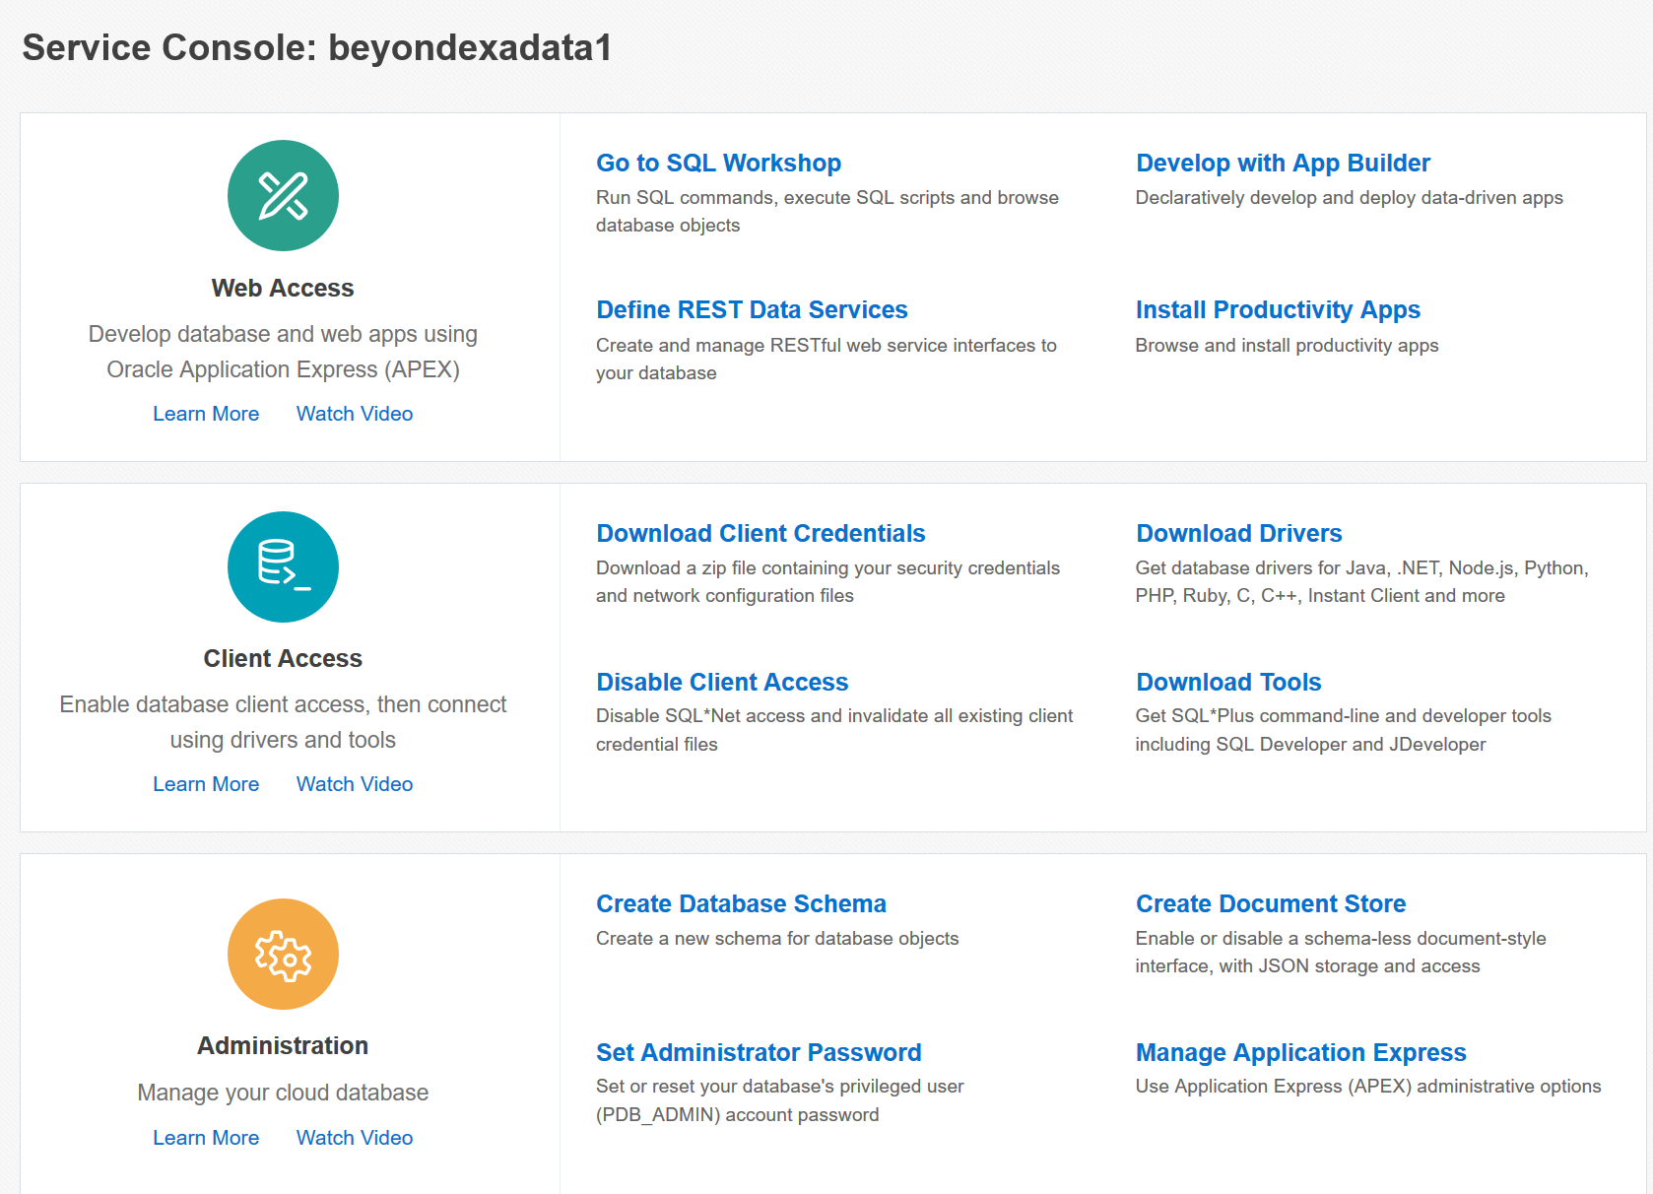Click the Web Access heading
Viewport: 1653px width, 1194px height.
pyautogui.click(x=283, y=288)
